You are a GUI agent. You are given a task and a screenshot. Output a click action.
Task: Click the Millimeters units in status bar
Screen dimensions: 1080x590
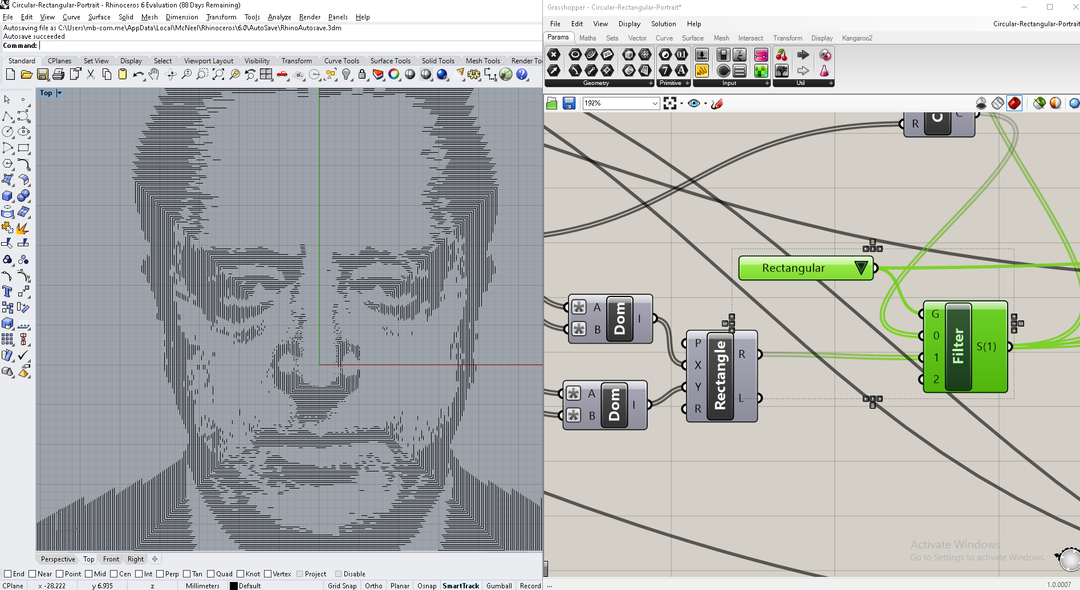click(202, 585)
